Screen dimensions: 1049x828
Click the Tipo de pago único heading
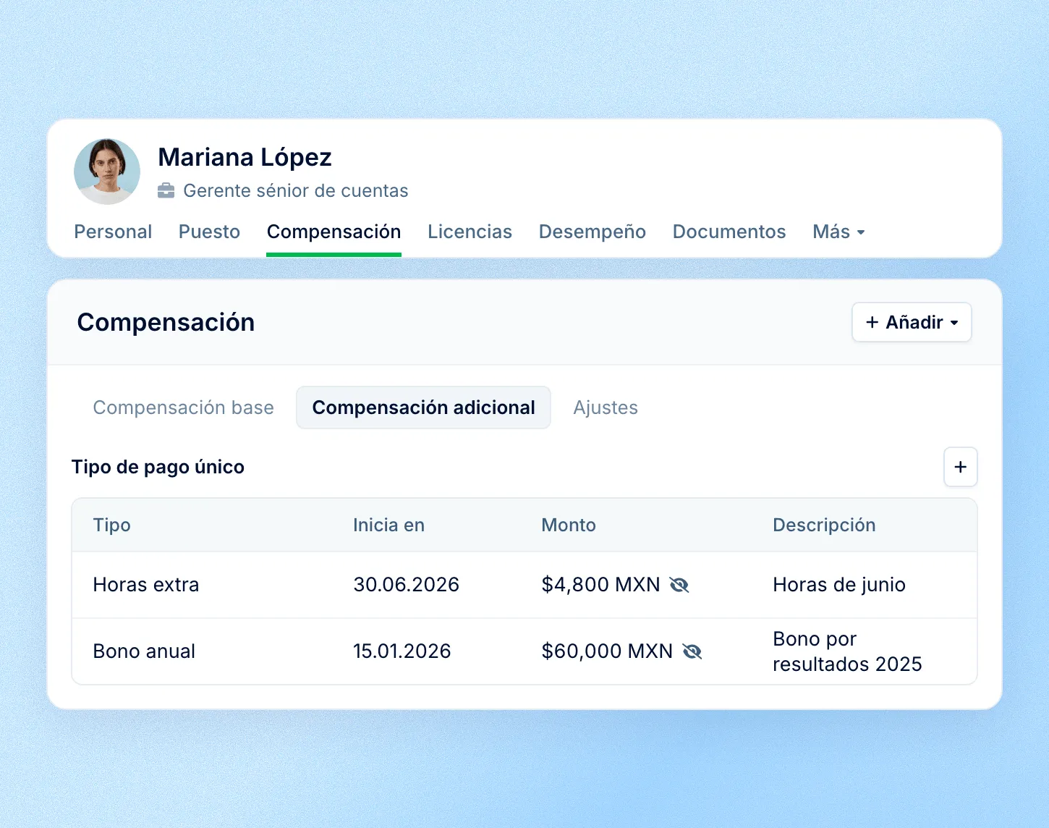point(158,467)
